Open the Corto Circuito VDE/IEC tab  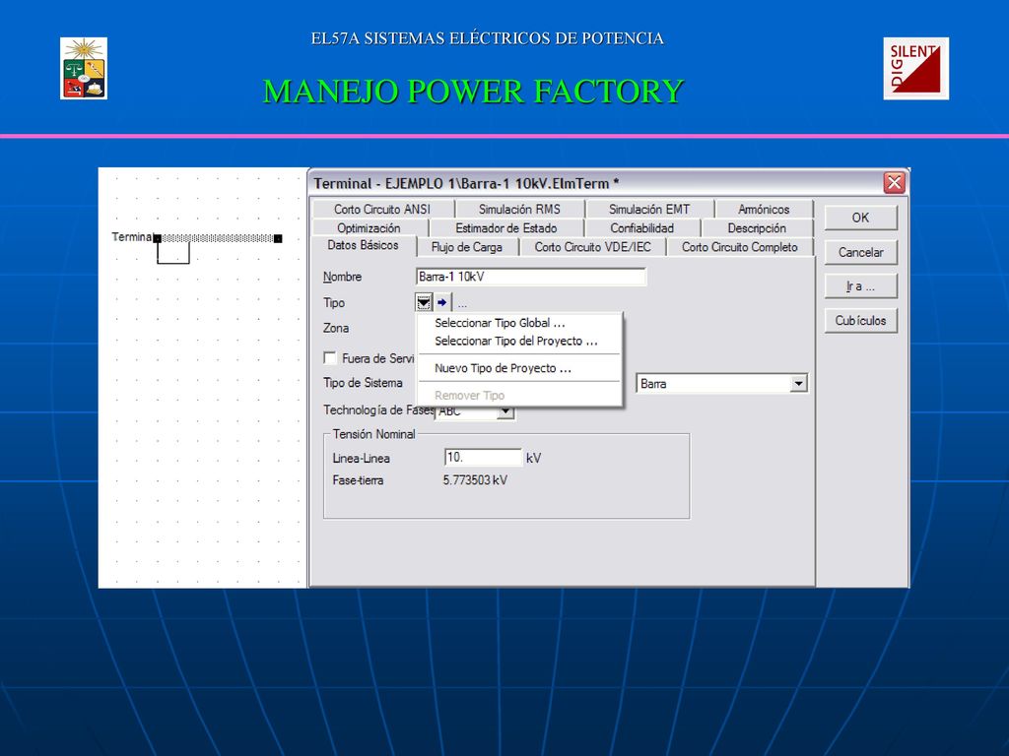pos(592,247)
